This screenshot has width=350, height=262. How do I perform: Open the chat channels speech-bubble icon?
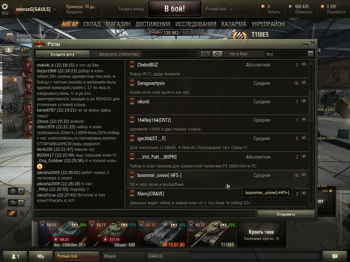point(41,256)
